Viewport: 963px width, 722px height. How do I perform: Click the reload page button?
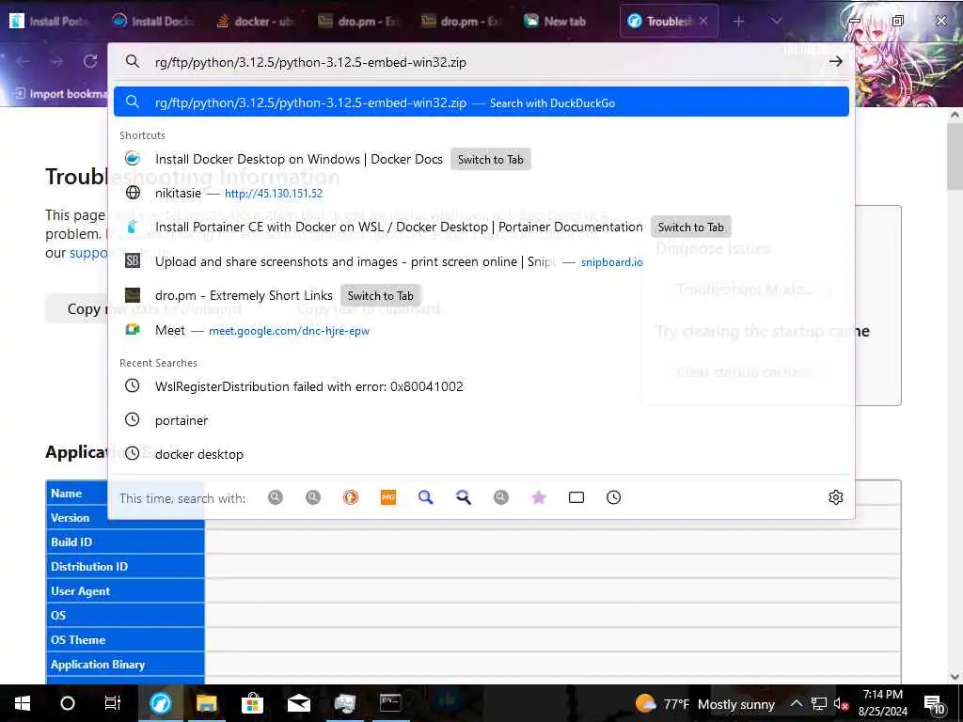(90, 61)
